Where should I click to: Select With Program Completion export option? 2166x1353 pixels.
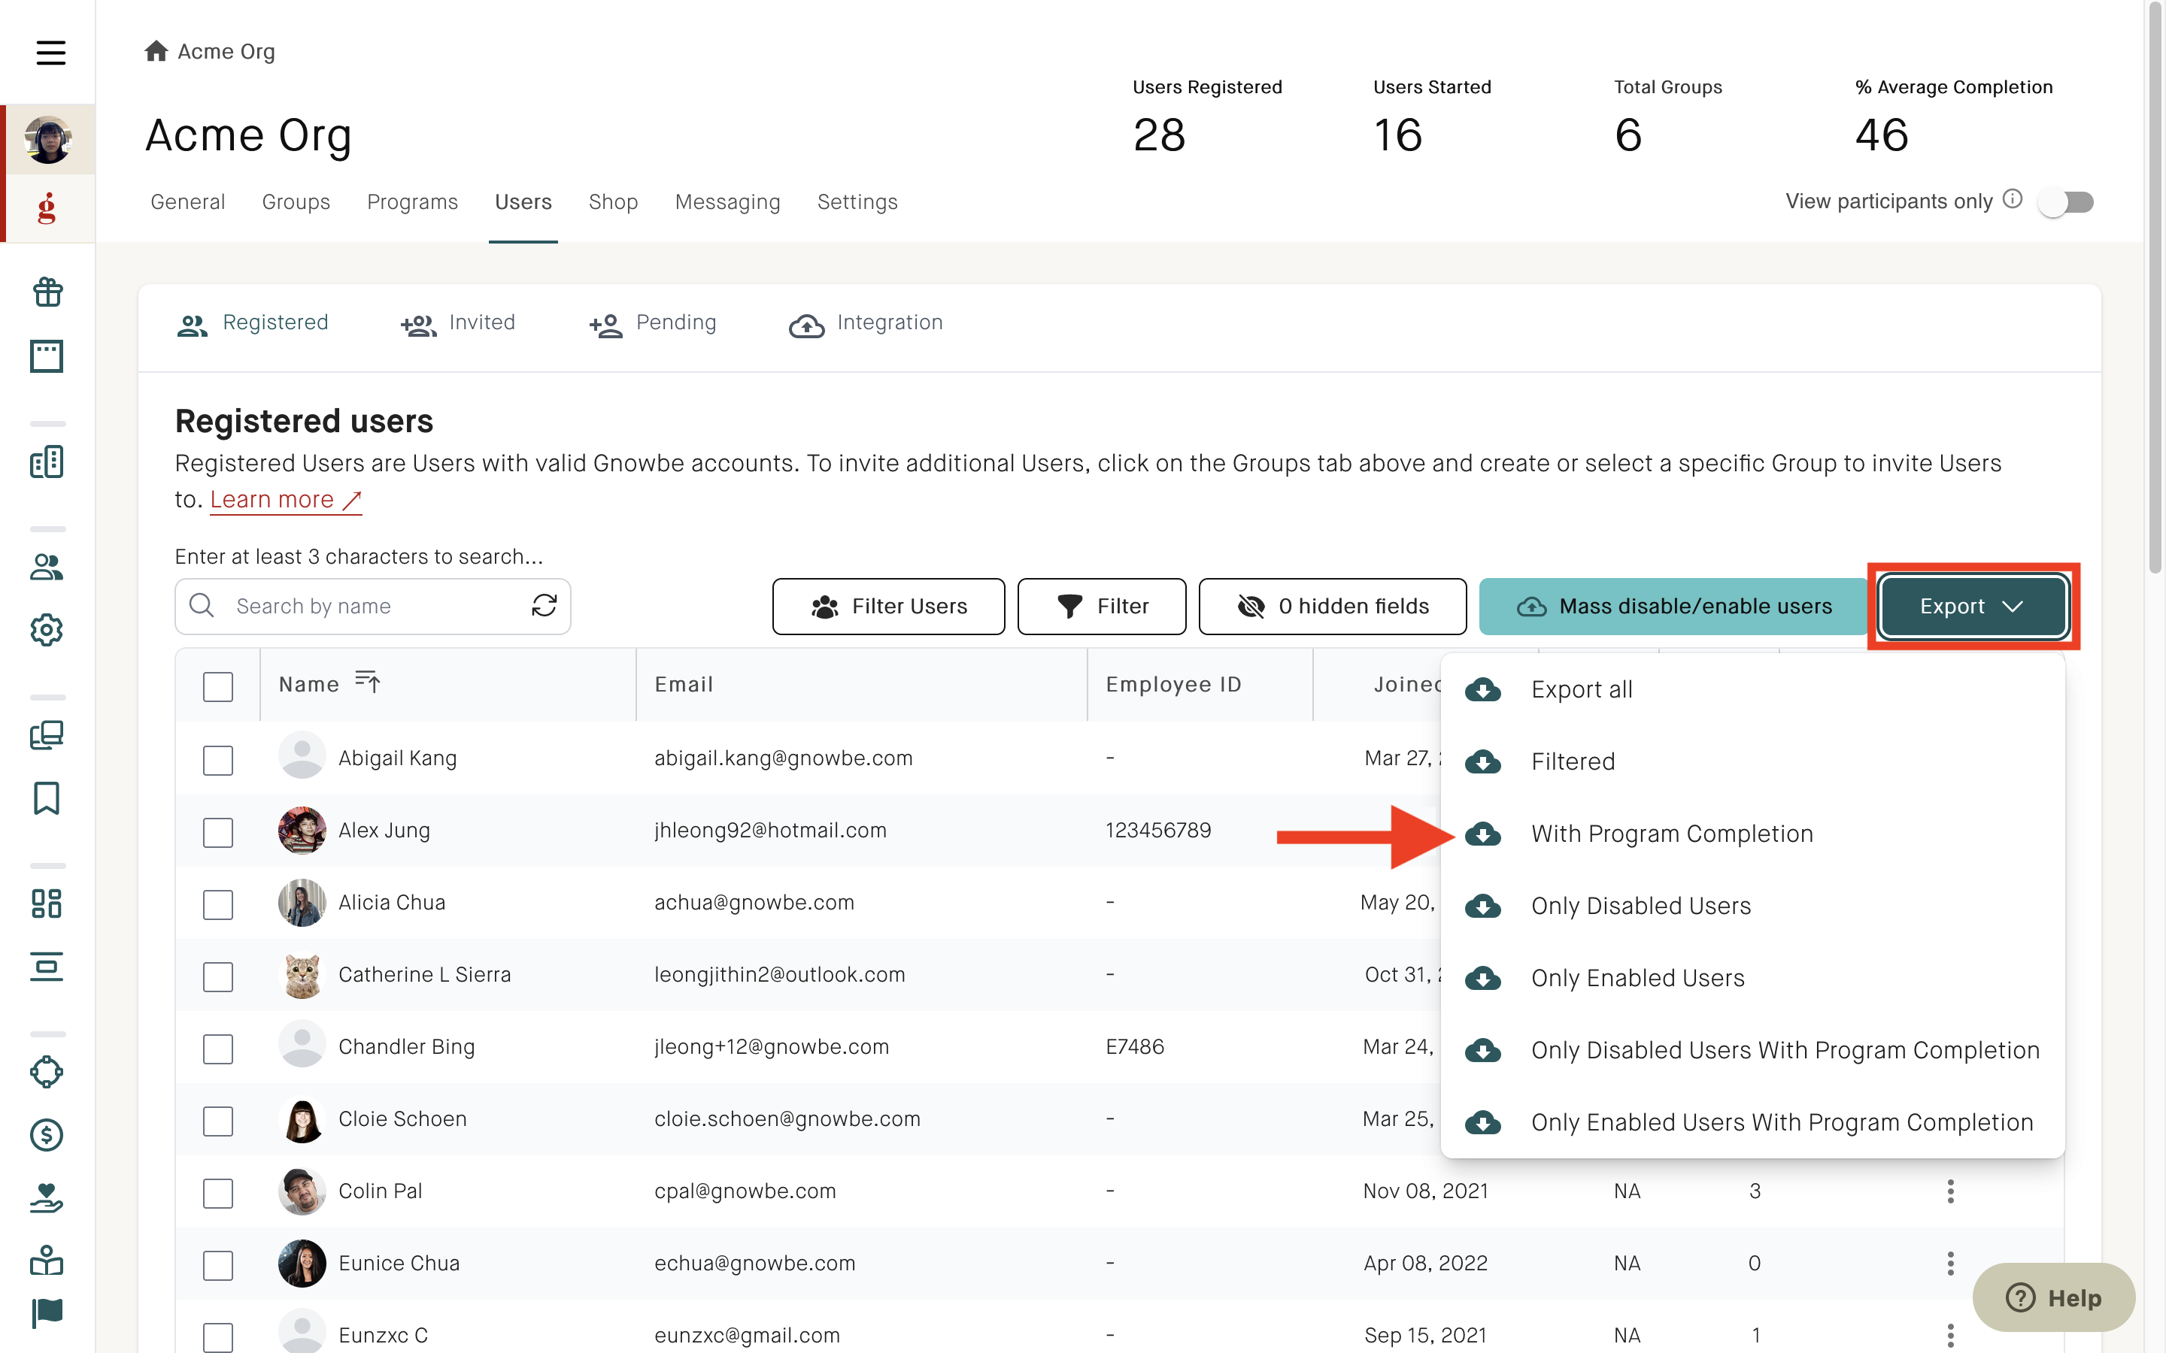[1671, 833]
